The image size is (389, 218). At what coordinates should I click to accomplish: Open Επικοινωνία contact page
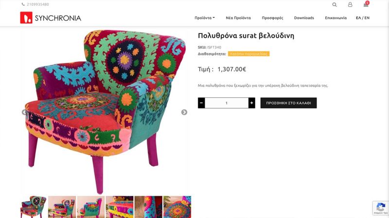click(336, 18)
